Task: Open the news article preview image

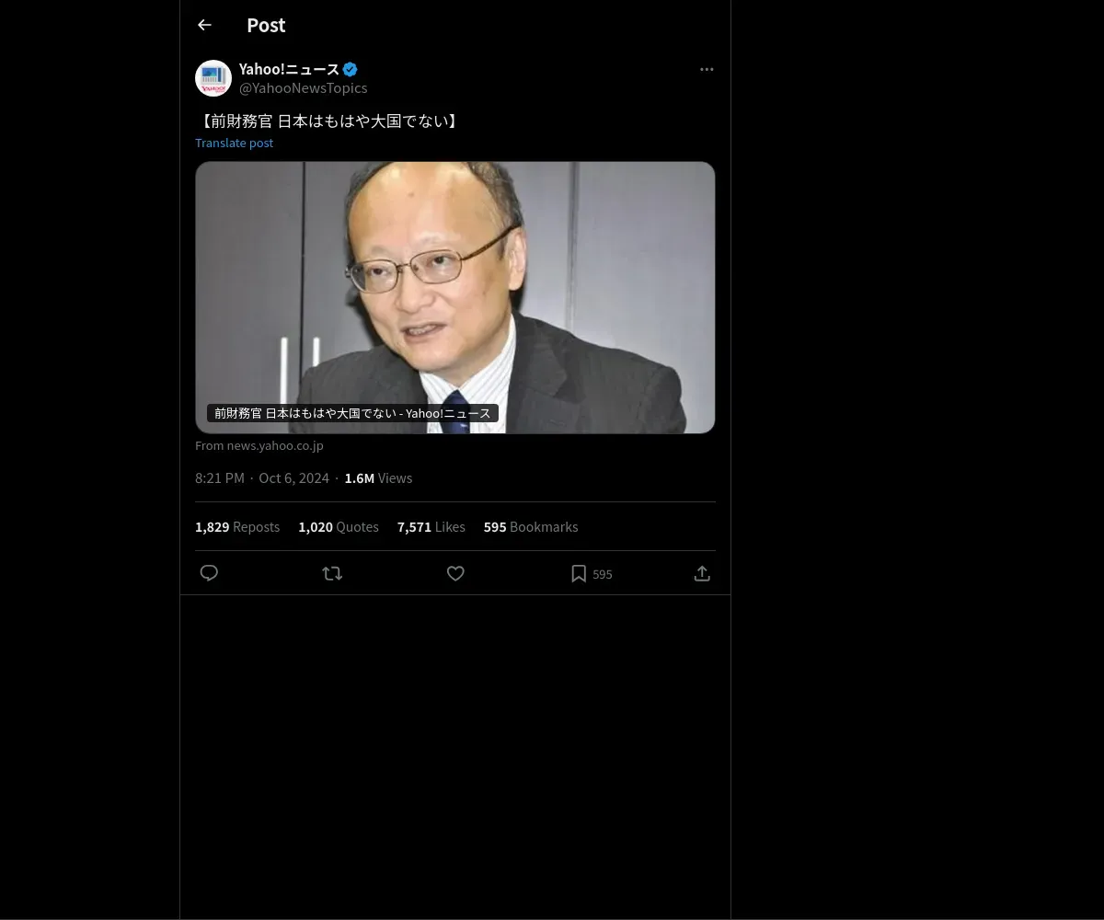Action: (x=455, y=297)
